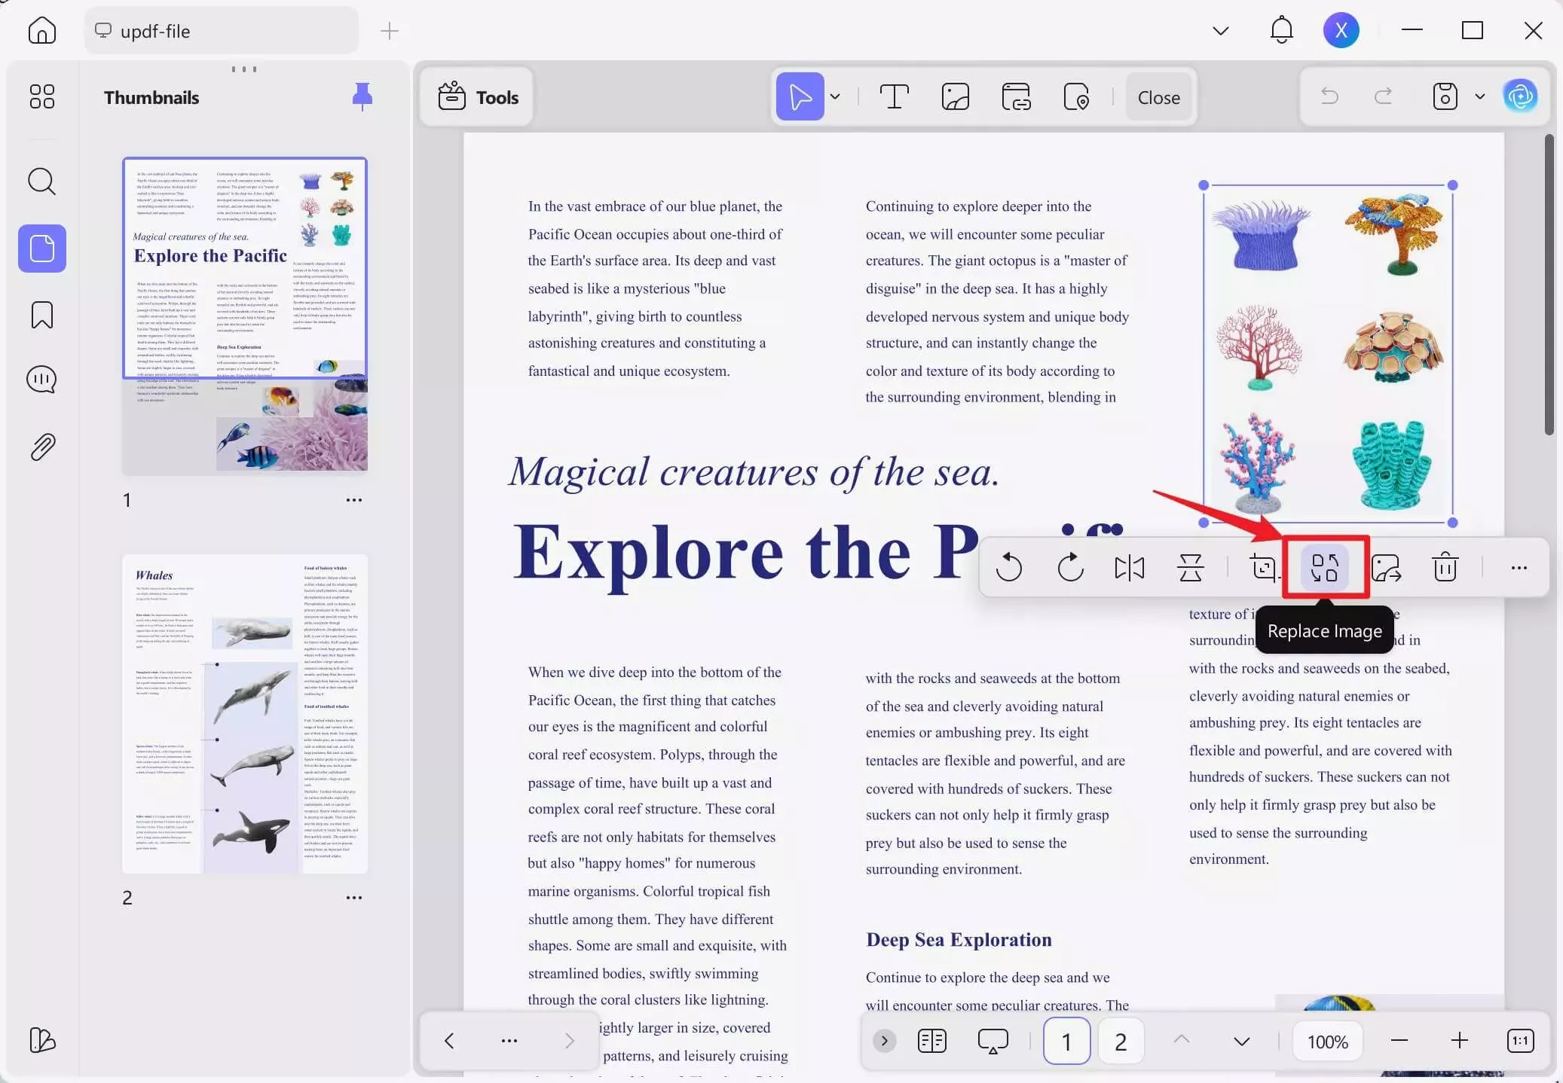The height and width of the screenshot is (1083, 1563).
Task: Open the selection tool dropdown
Action: (835, 96)
